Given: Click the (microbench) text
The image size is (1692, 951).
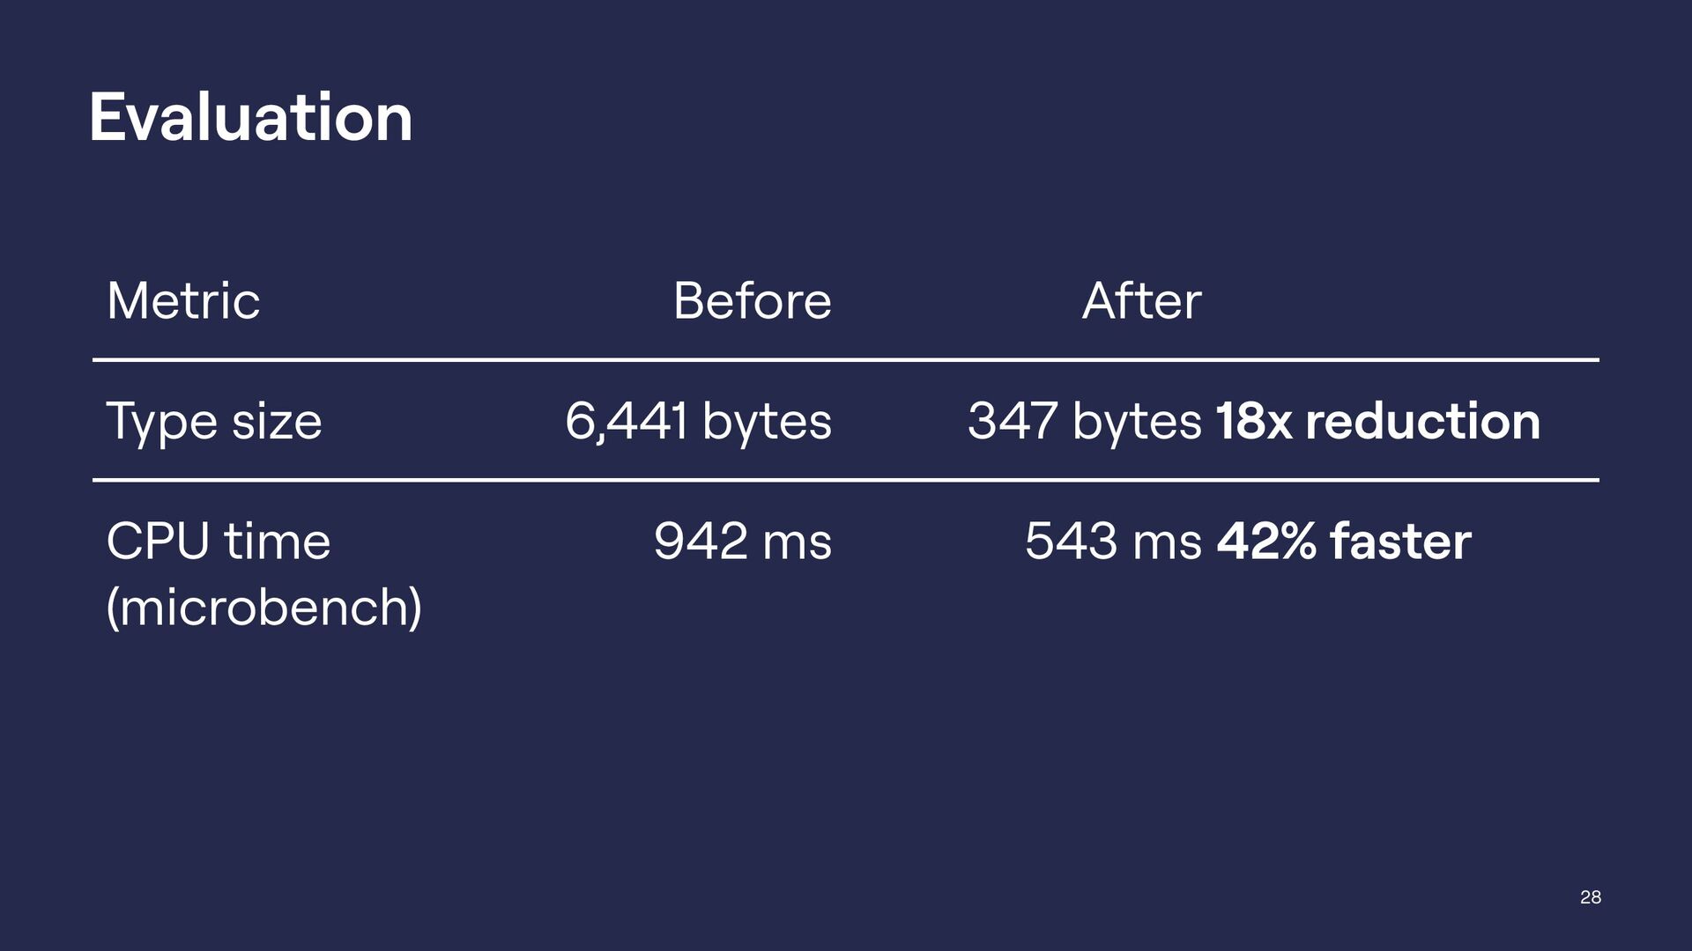Looking at the screenshot, I should [x=264, y=608].
